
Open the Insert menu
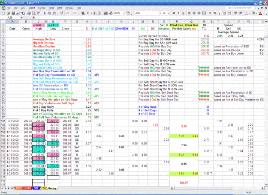click(x=32, y=8)
